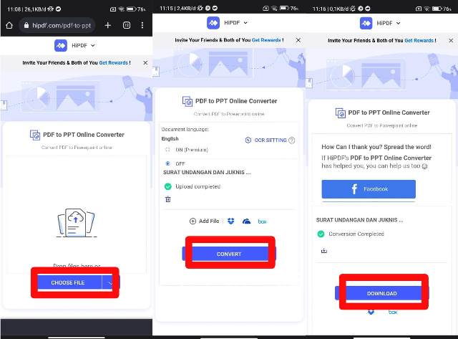
Task: Click OCR SETTING gear icon
Action: click(248, 140)
